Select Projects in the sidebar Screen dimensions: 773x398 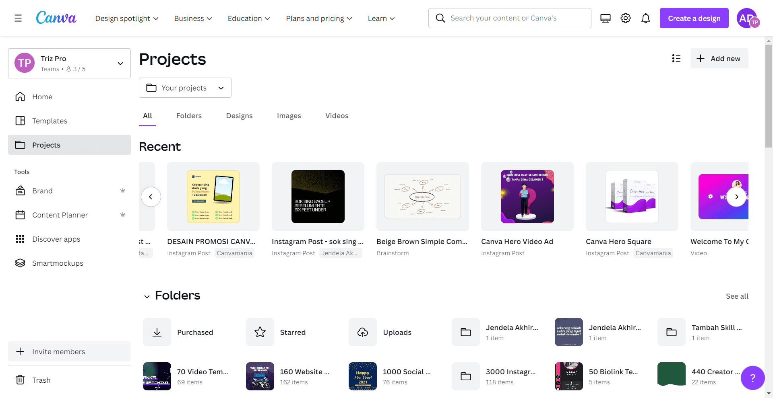[69, 145]
